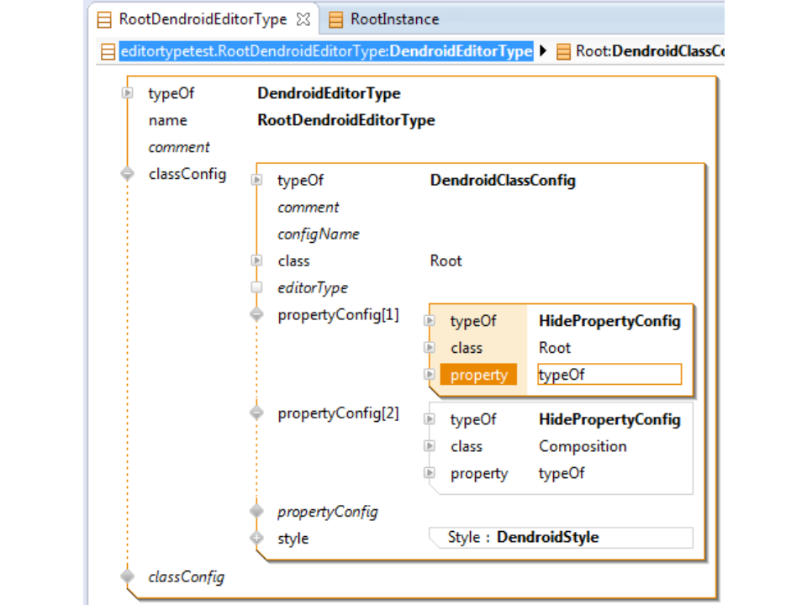Select the highlighted property label
This screenshot has height=605, width=807.
click(478, 375)
